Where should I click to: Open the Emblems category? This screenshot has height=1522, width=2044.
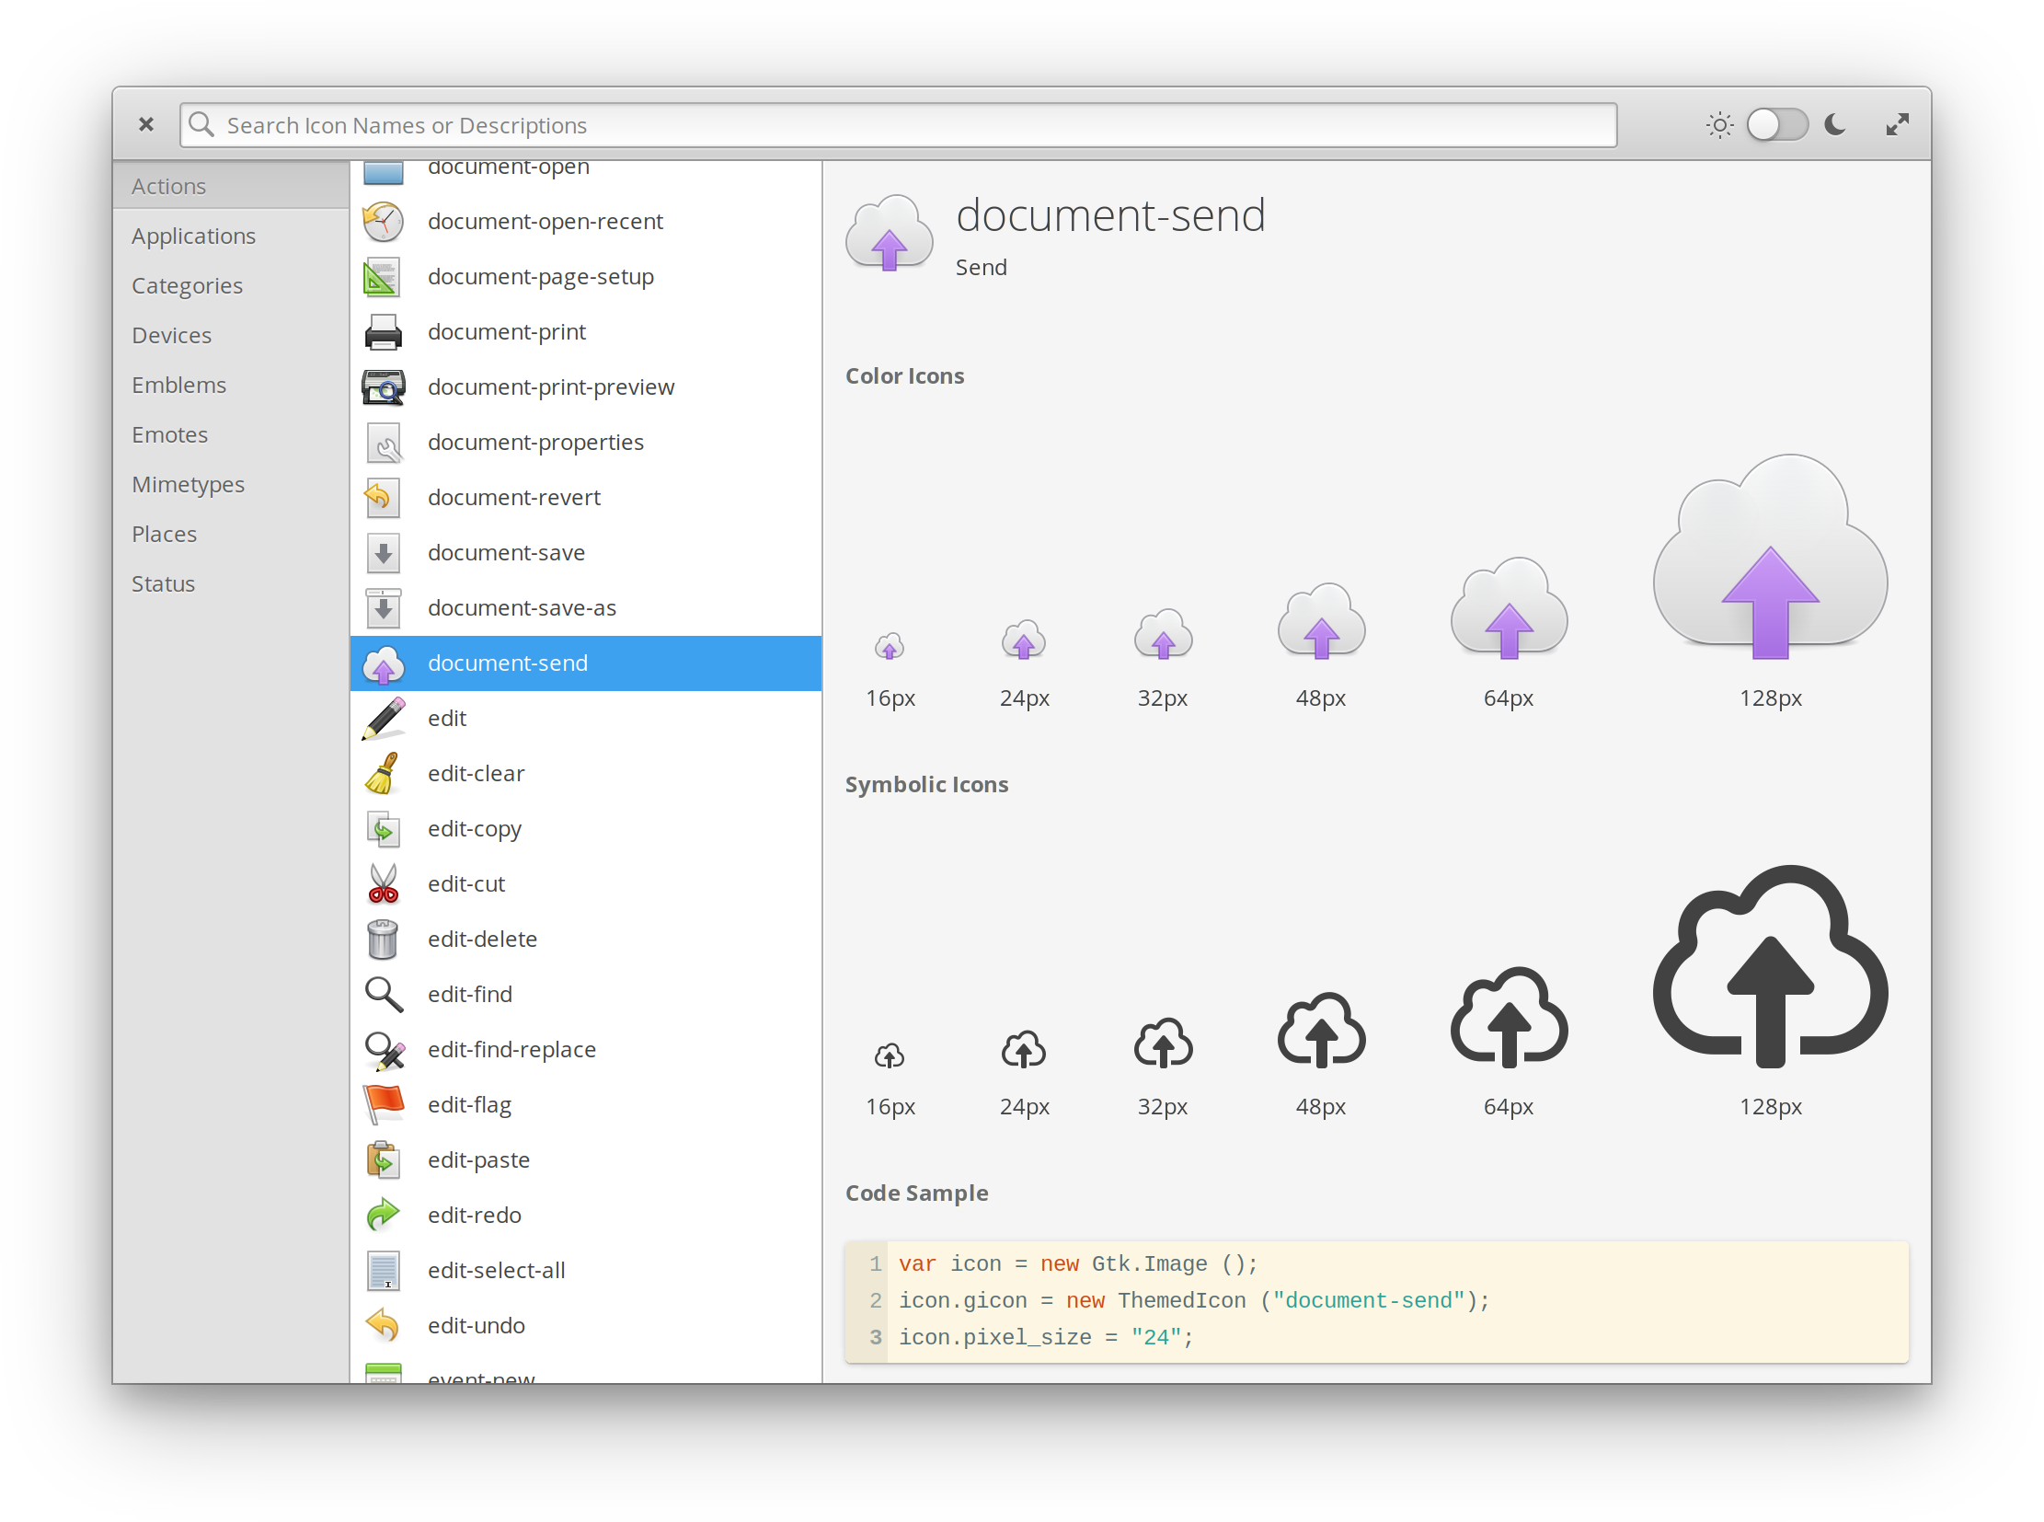coord(178,386)
